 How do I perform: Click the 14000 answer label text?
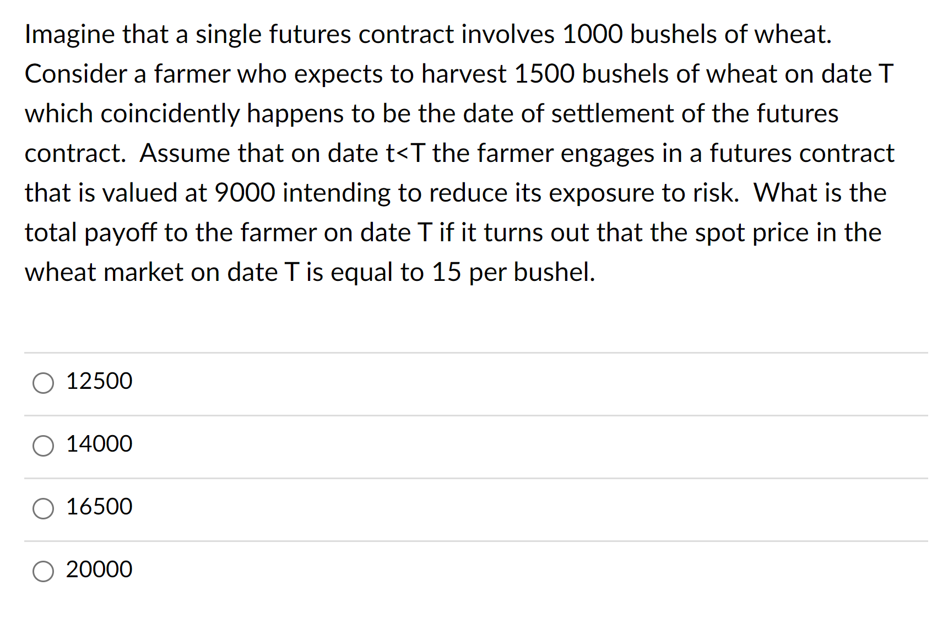pos(99,444)
